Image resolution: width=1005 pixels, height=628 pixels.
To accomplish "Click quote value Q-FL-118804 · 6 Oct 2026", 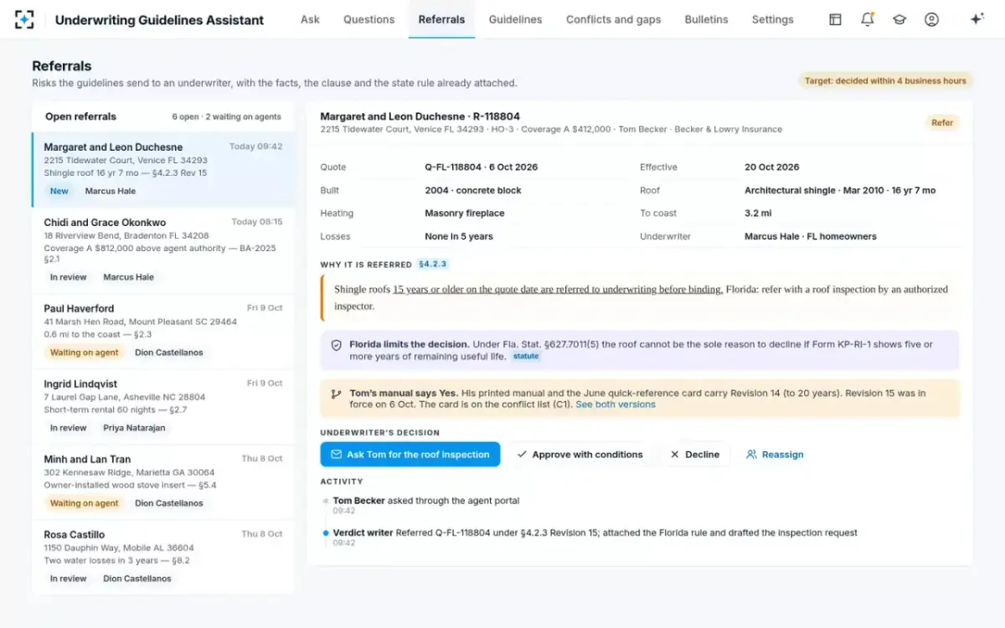I will 482,167.
